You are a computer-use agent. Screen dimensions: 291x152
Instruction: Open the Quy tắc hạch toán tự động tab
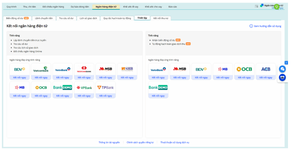point(117,18)
